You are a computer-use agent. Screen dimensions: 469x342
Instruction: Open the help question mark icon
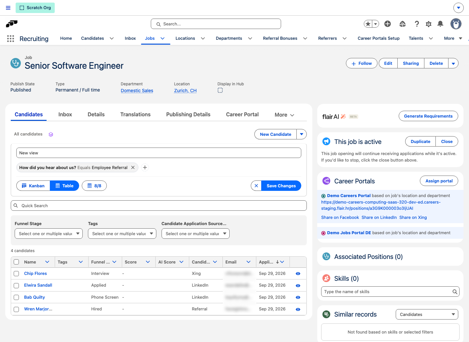pyautogui.click(x=417, y=24)
